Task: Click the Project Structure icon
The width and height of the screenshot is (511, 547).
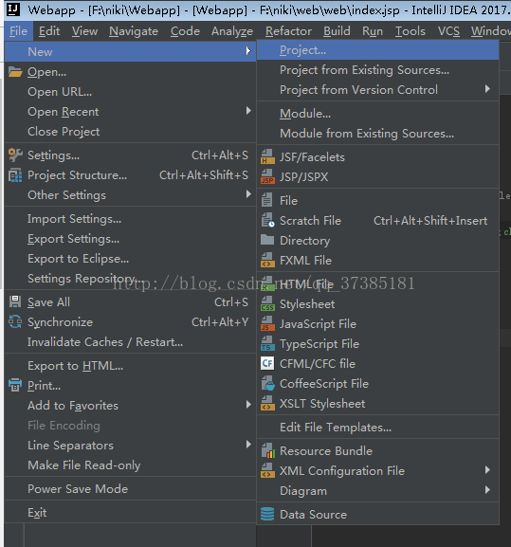Action: pos(15,175)
